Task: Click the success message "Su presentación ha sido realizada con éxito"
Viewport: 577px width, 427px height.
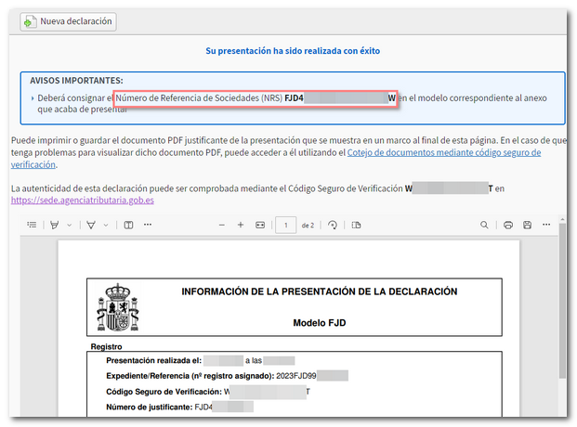Action: coord(293,51)
